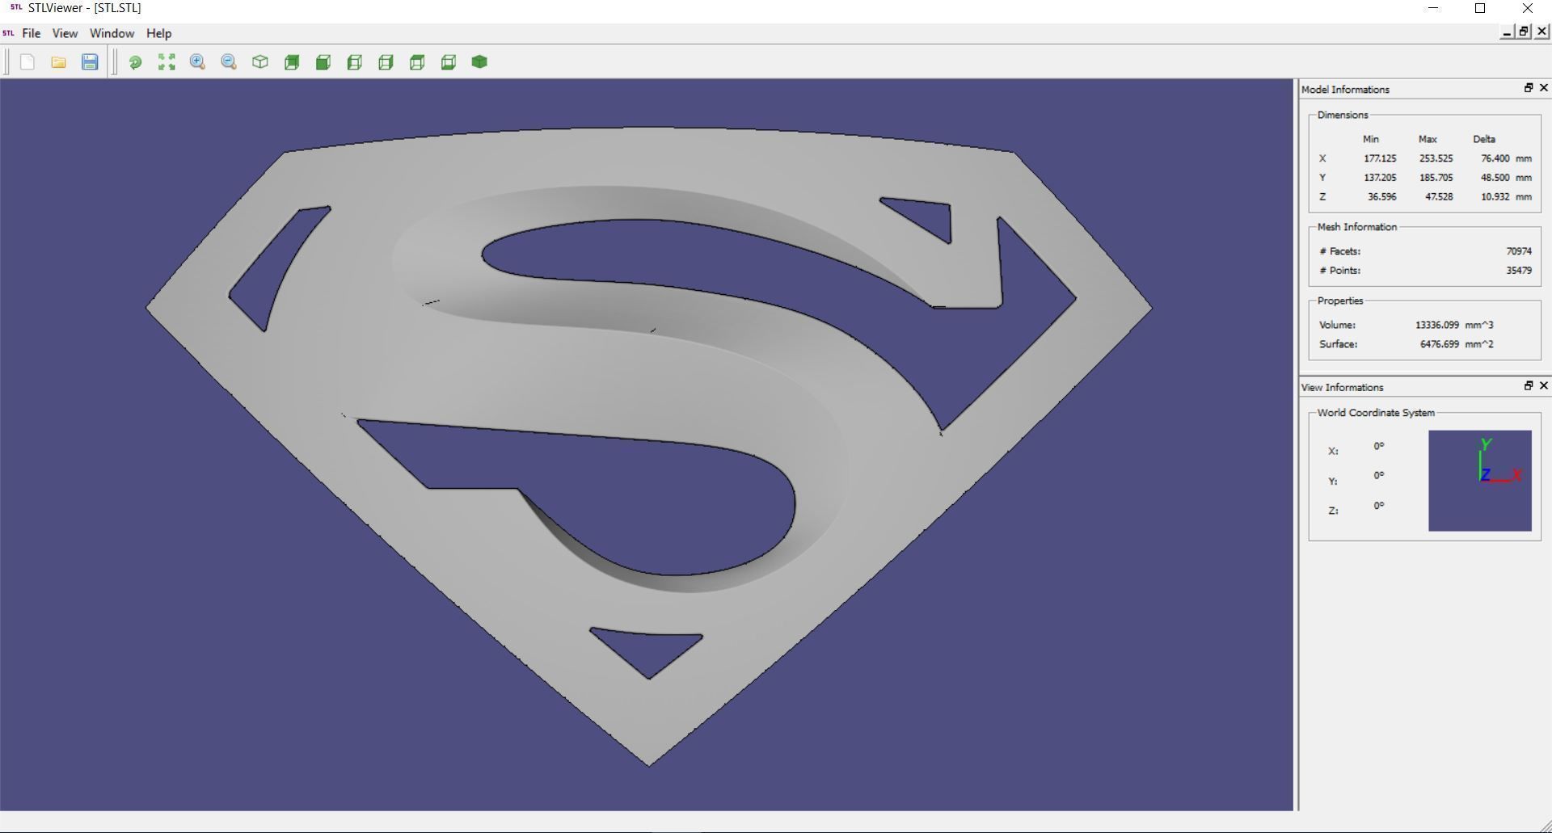Click the New file toolbar icon

27,62
